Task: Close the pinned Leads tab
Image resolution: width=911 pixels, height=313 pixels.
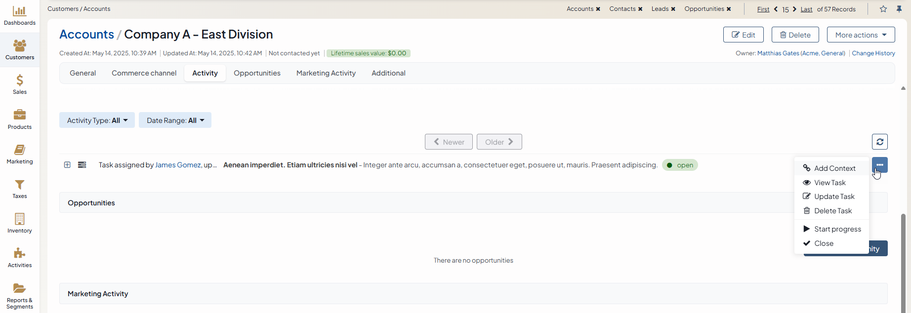Action: [x=673, y=9]
